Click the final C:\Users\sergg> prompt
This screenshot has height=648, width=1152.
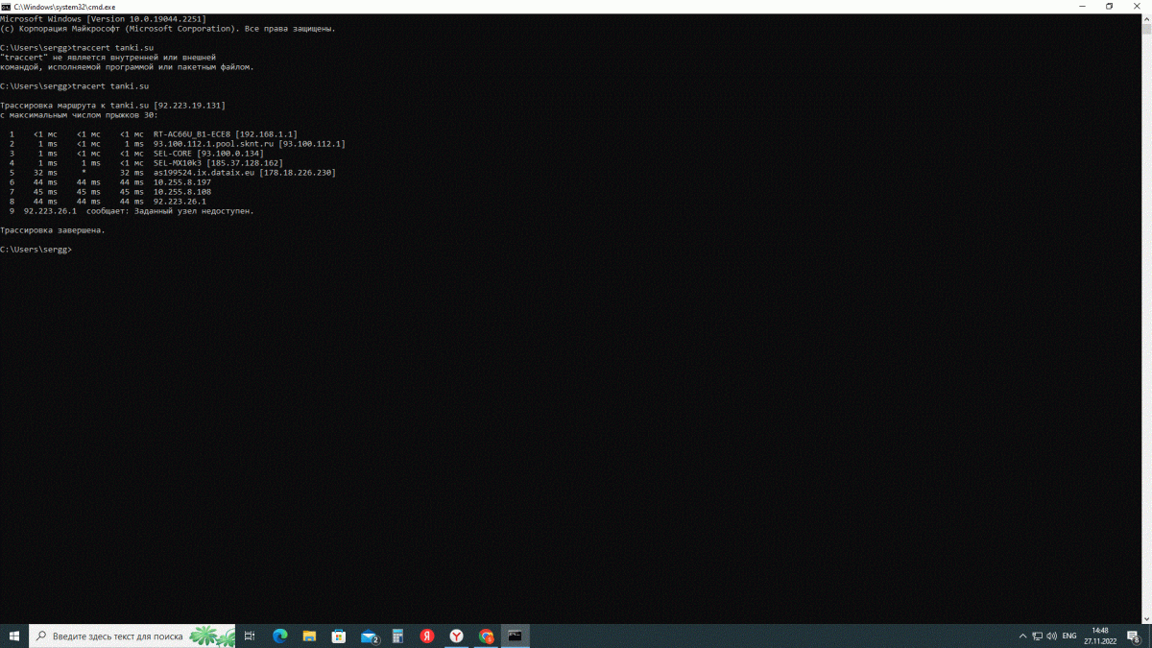[x=36, y=250]
